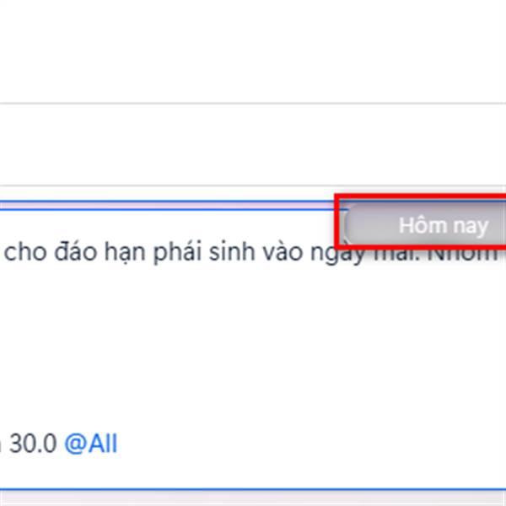The image size is (506, 506).
Task: Click the lower gray divider above Hôm nay
Action: pos(253,186)
